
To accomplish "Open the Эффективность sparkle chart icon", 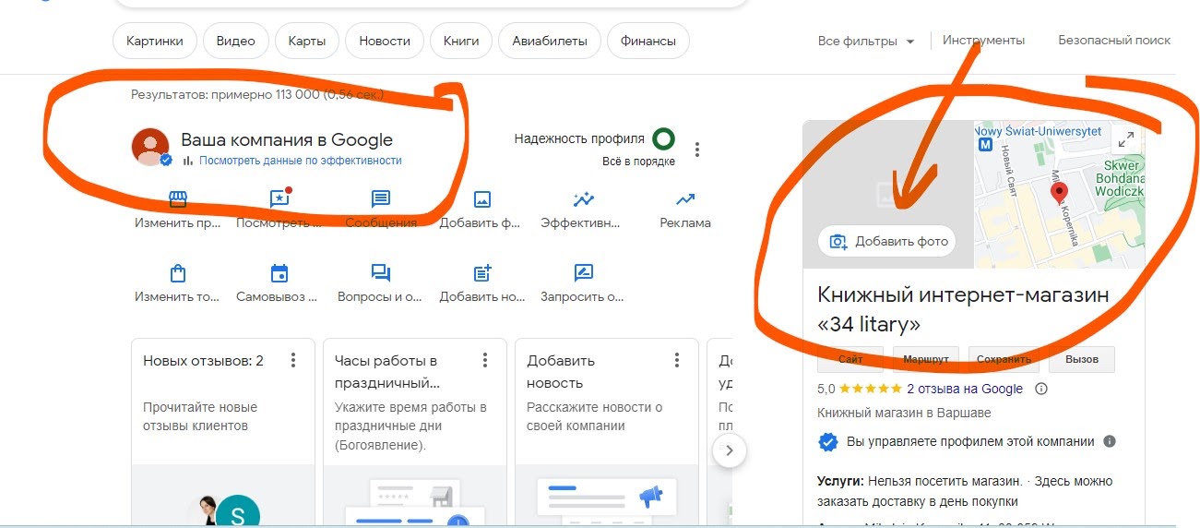I will coord(583,199).
